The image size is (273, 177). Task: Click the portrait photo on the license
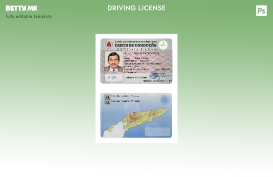(x=114, y=61)
